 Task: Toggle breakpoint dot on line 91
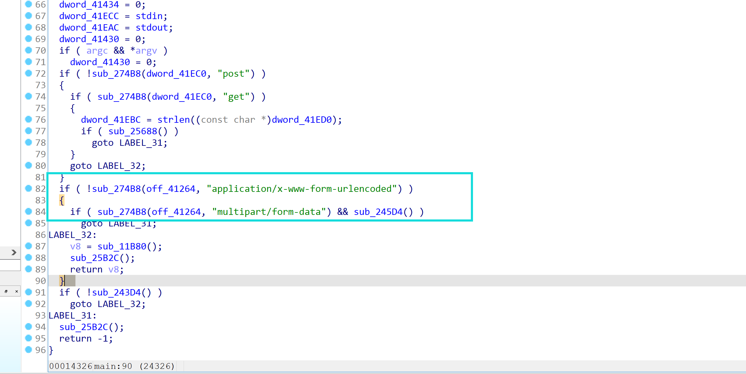(28, 292)
